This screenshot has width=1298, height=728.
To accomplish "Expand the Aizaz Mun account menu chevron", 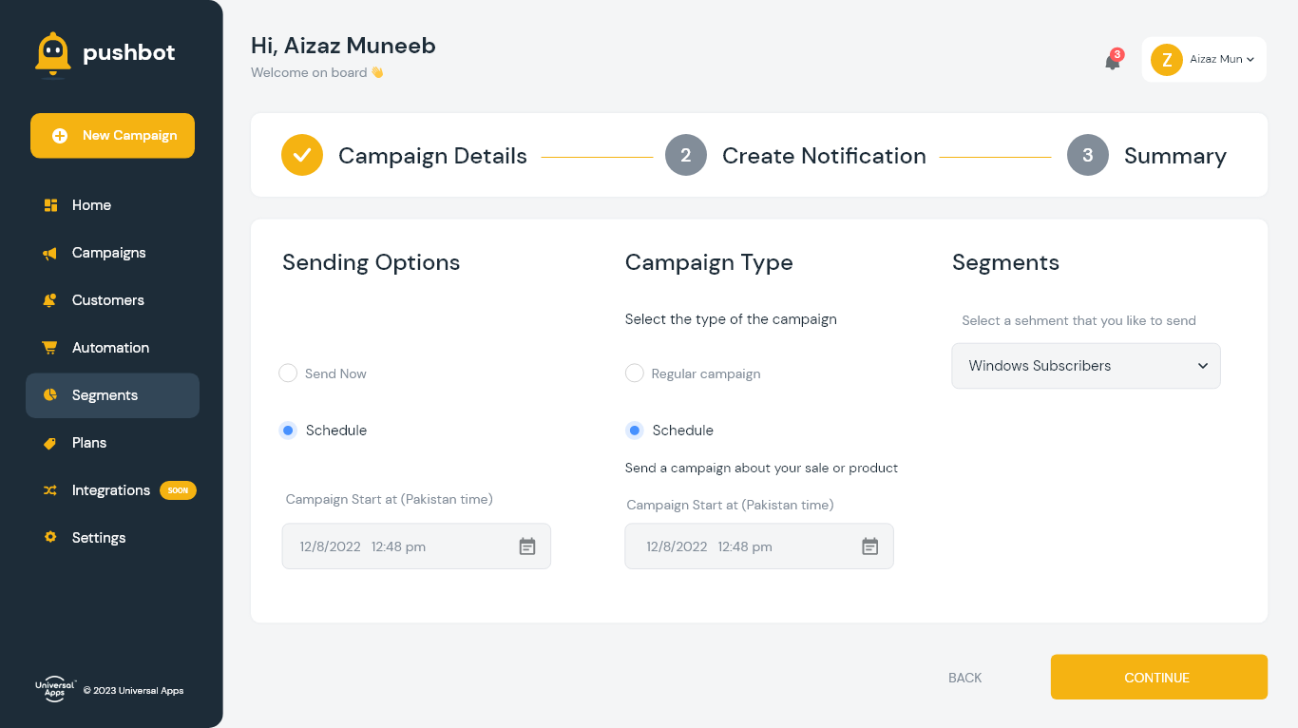I will [1250, 60].
